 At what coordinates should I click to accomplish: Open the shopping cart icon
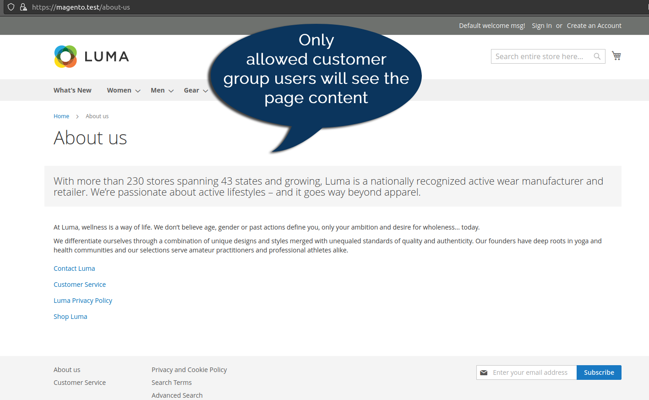tap(616, 55)
